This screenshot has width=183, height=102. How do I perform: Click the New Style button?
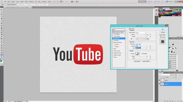tap(163, 35)
